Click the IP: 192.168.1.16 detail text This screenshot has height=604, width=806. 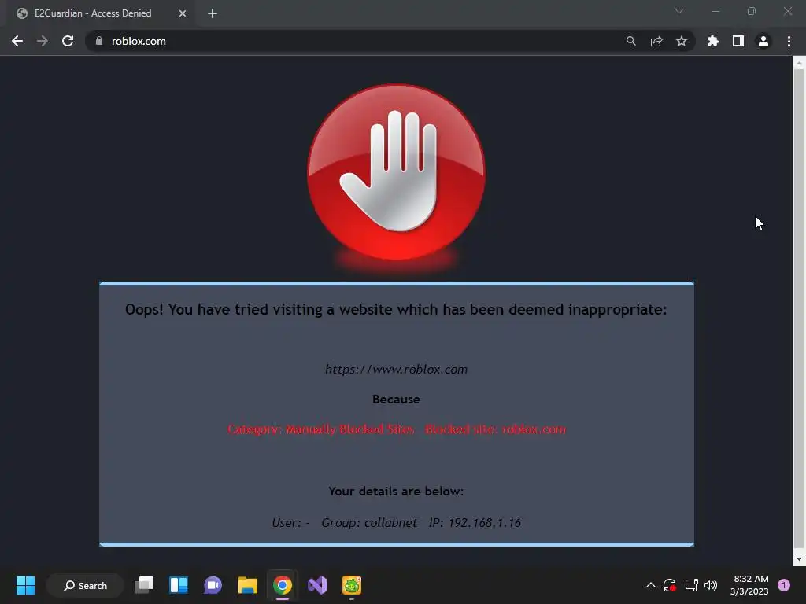(475, 523)
